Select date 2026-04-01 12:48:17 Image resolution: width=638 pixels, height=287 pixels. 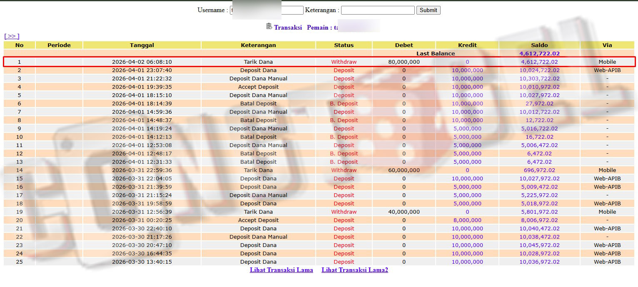pos(142,153)
